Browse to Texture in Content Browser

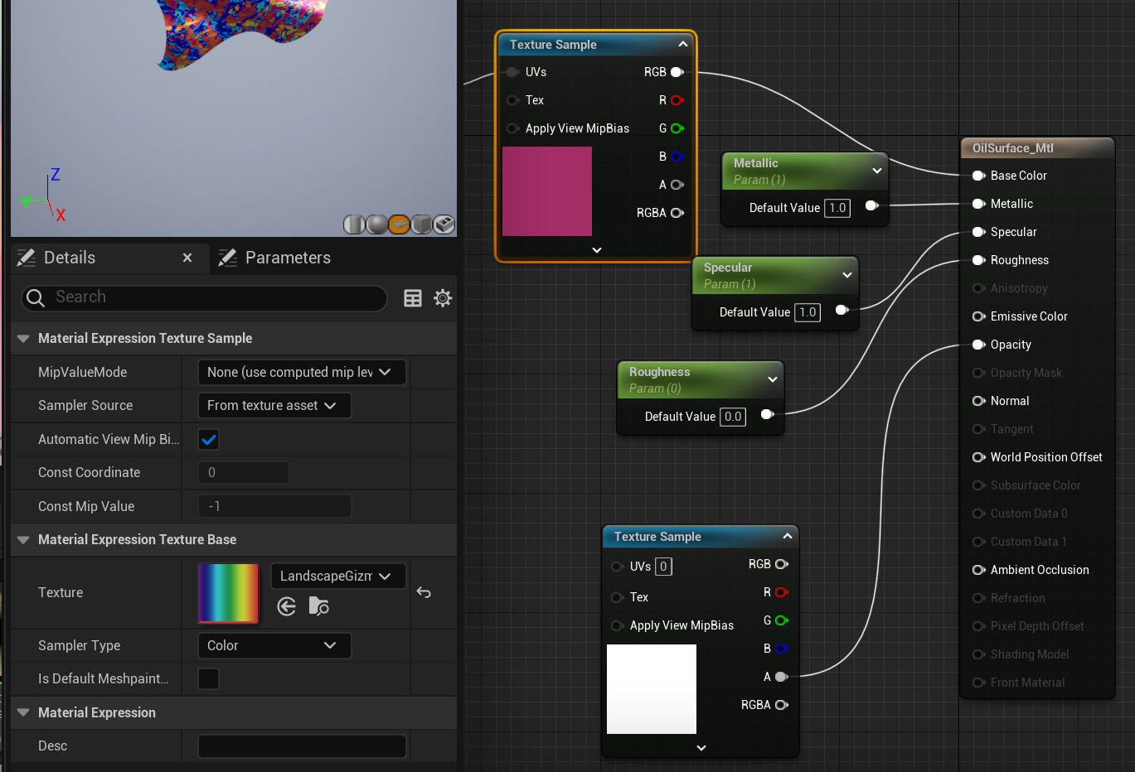pyautogui.click(x=319, y=607)
